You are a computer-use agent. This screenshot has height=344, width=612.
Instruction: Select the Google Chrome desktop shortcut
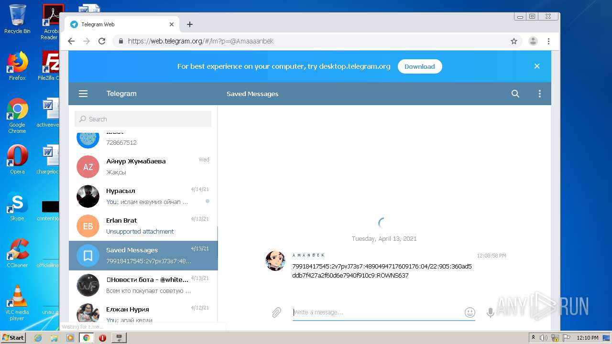click(x=17, y=116)
